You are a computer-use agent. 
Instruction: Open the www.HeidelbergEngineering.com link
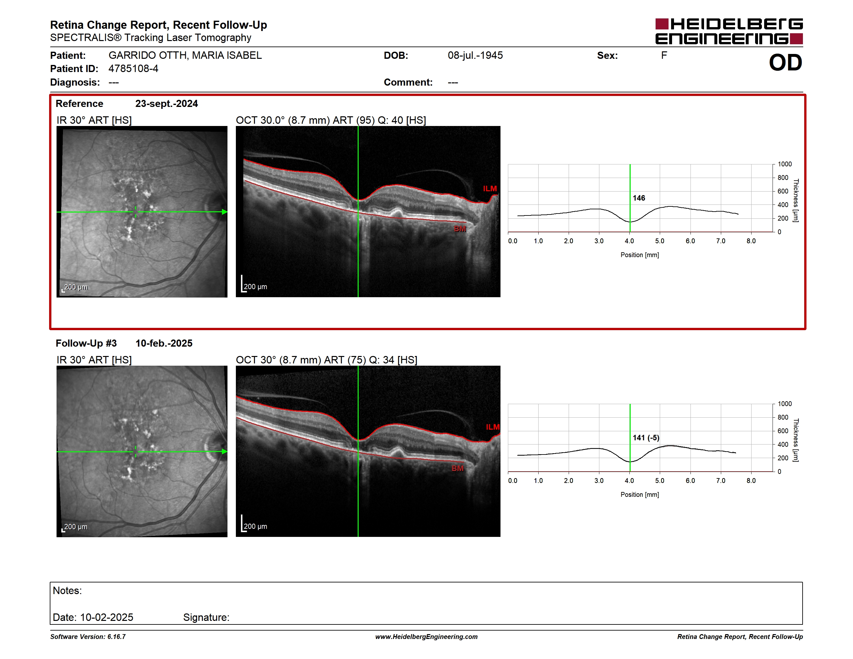[426, 637]
